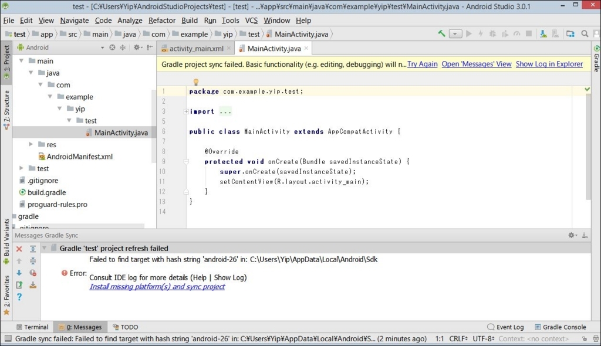This screenshot has width=601, height=346.
Task: Click the blue question mark Help icon
Action: point(19,297)
